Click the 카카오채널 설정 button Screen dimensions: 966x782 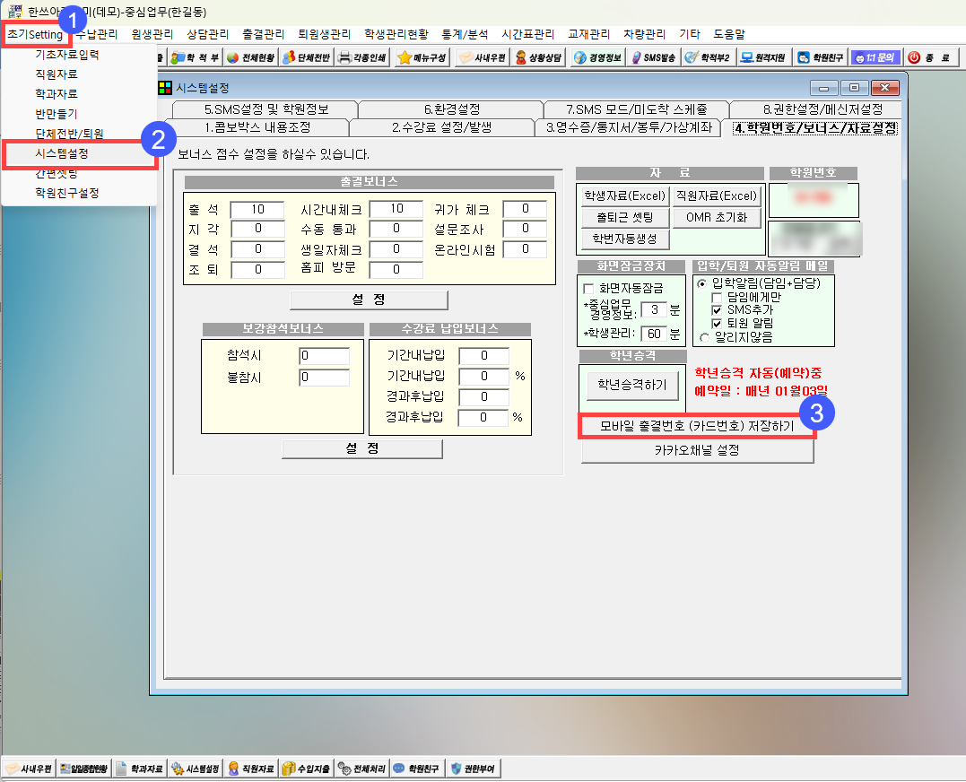(x=696, y=451)
